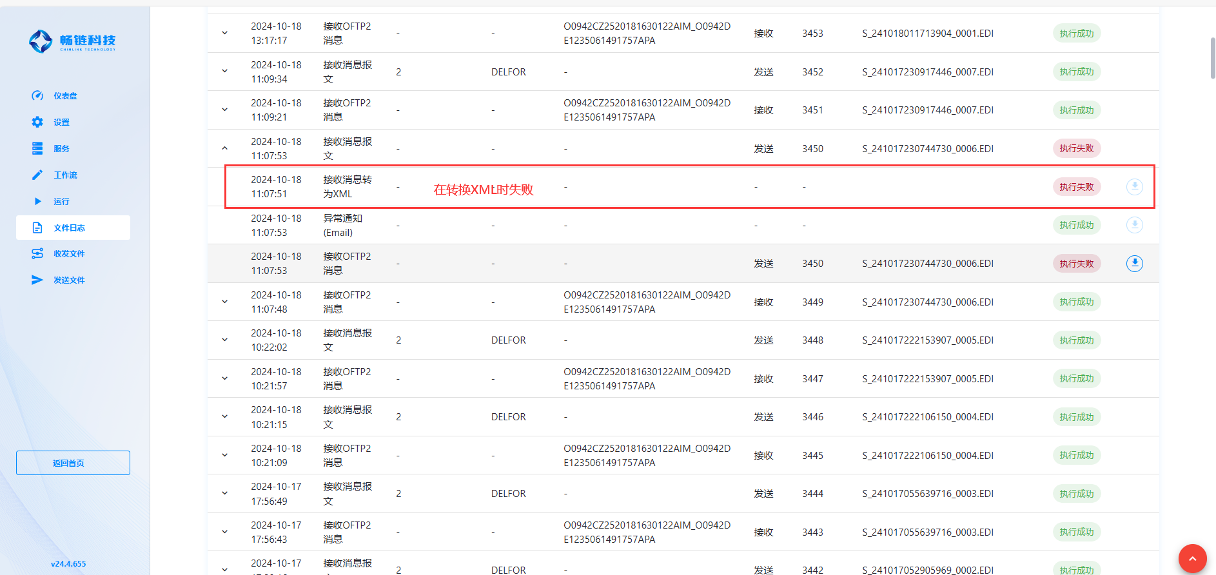The width and height of the screenshot is (1216, 575).
Task: Open the 收发文件 transfer icon
Action: [37, 253]
